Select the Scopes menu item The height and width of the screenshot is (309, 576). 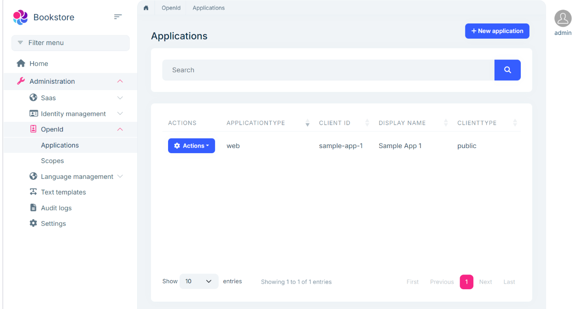point(52,160)
